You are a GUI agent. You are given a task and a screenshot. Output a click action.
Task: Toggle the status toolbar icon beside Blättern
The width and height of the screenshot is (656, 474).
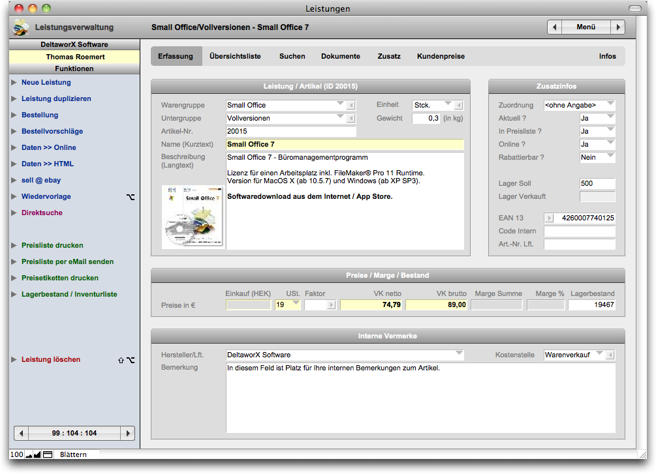pos(48,455)
